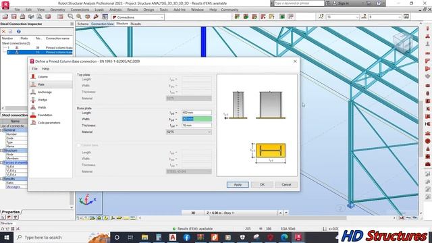The height and width of the screenshot is (243, 432).
Task: Click the base plate Thickness input field
Action: coord(196,126)
